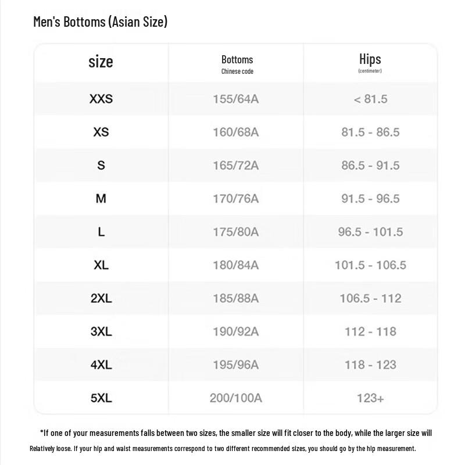Click the XS size cell
This screenshot has width=465, height=465.
pyautogui.click(x=101, y=132)
